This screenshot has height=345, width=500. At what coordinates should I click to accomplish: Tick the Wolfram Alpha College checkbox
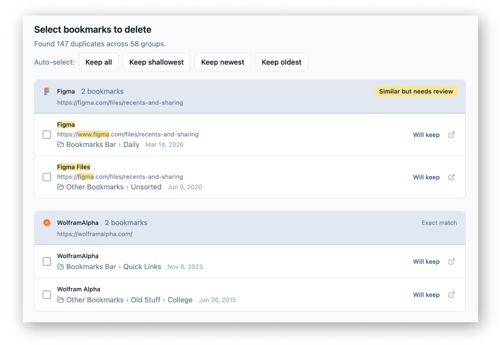[x=47, y=295]
